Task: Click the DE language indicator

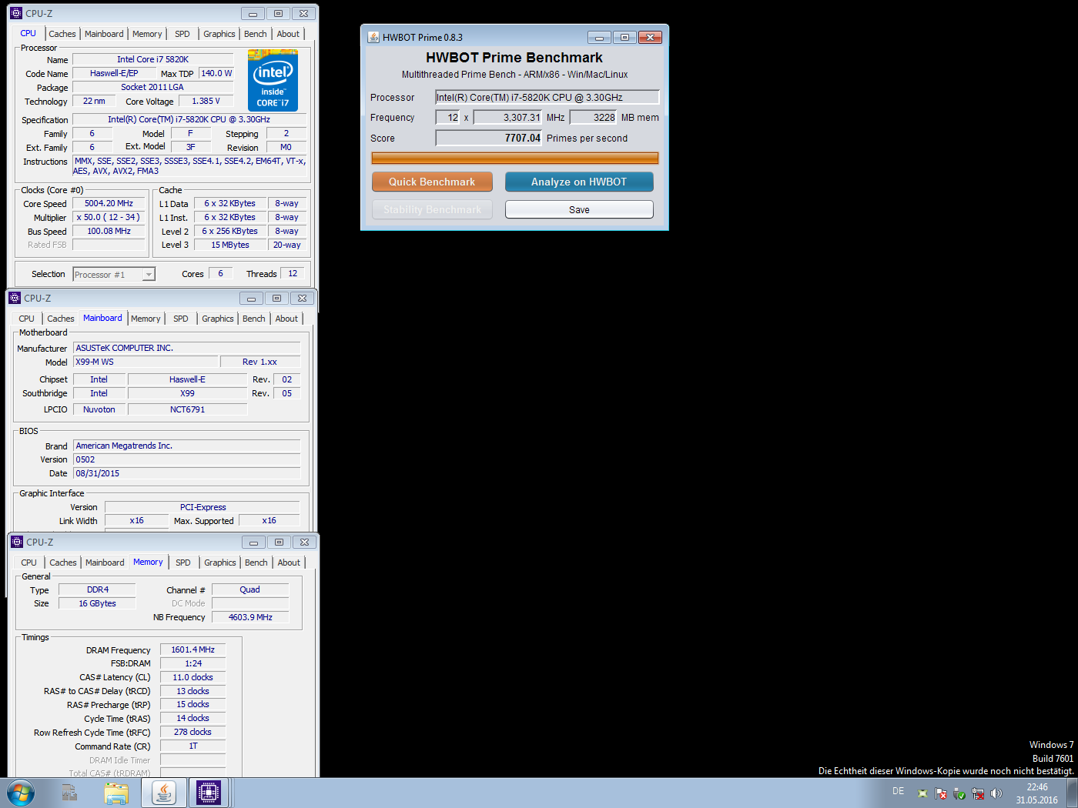Action: (898, 791)
